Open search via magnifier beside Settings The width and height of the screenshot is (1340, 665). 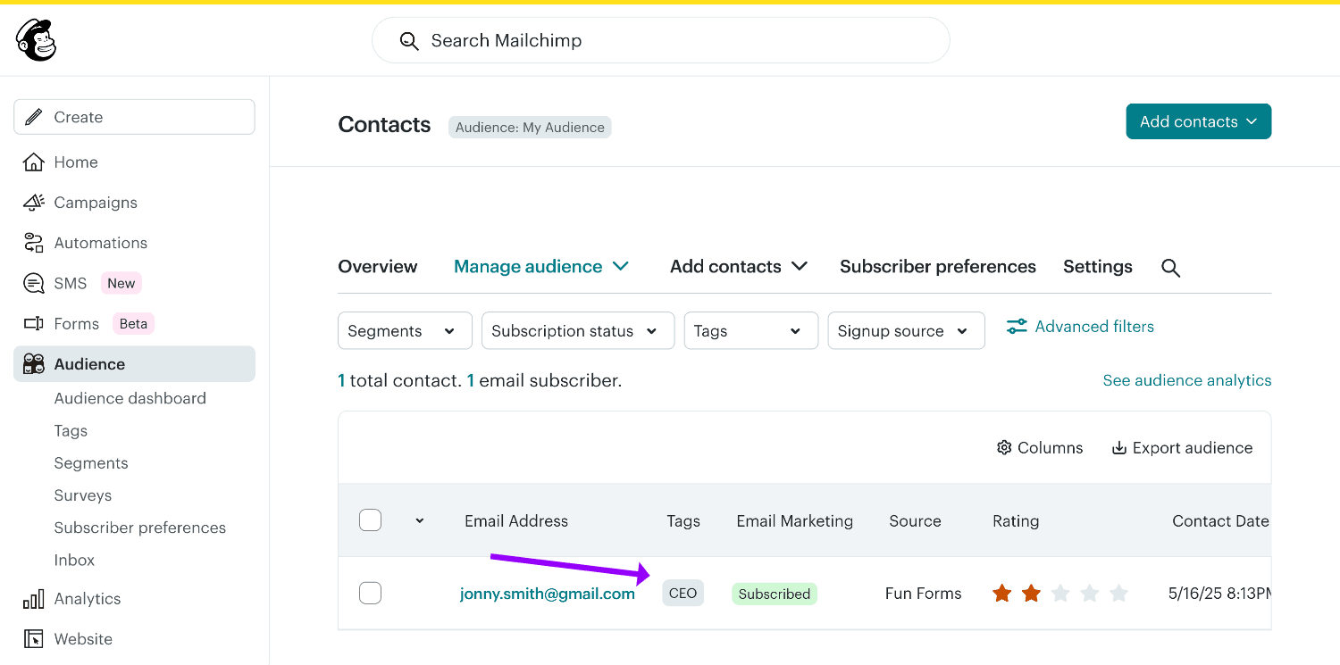[x=1170, y=268]
